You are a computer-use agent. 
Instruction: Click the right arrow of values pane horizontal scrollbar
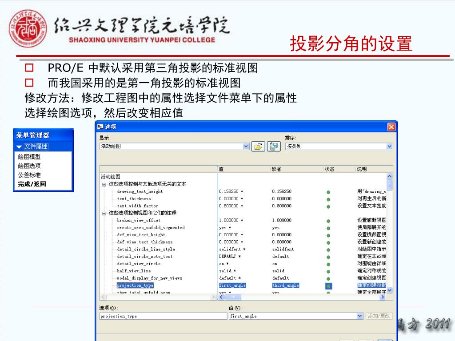(x=383, y=297)
